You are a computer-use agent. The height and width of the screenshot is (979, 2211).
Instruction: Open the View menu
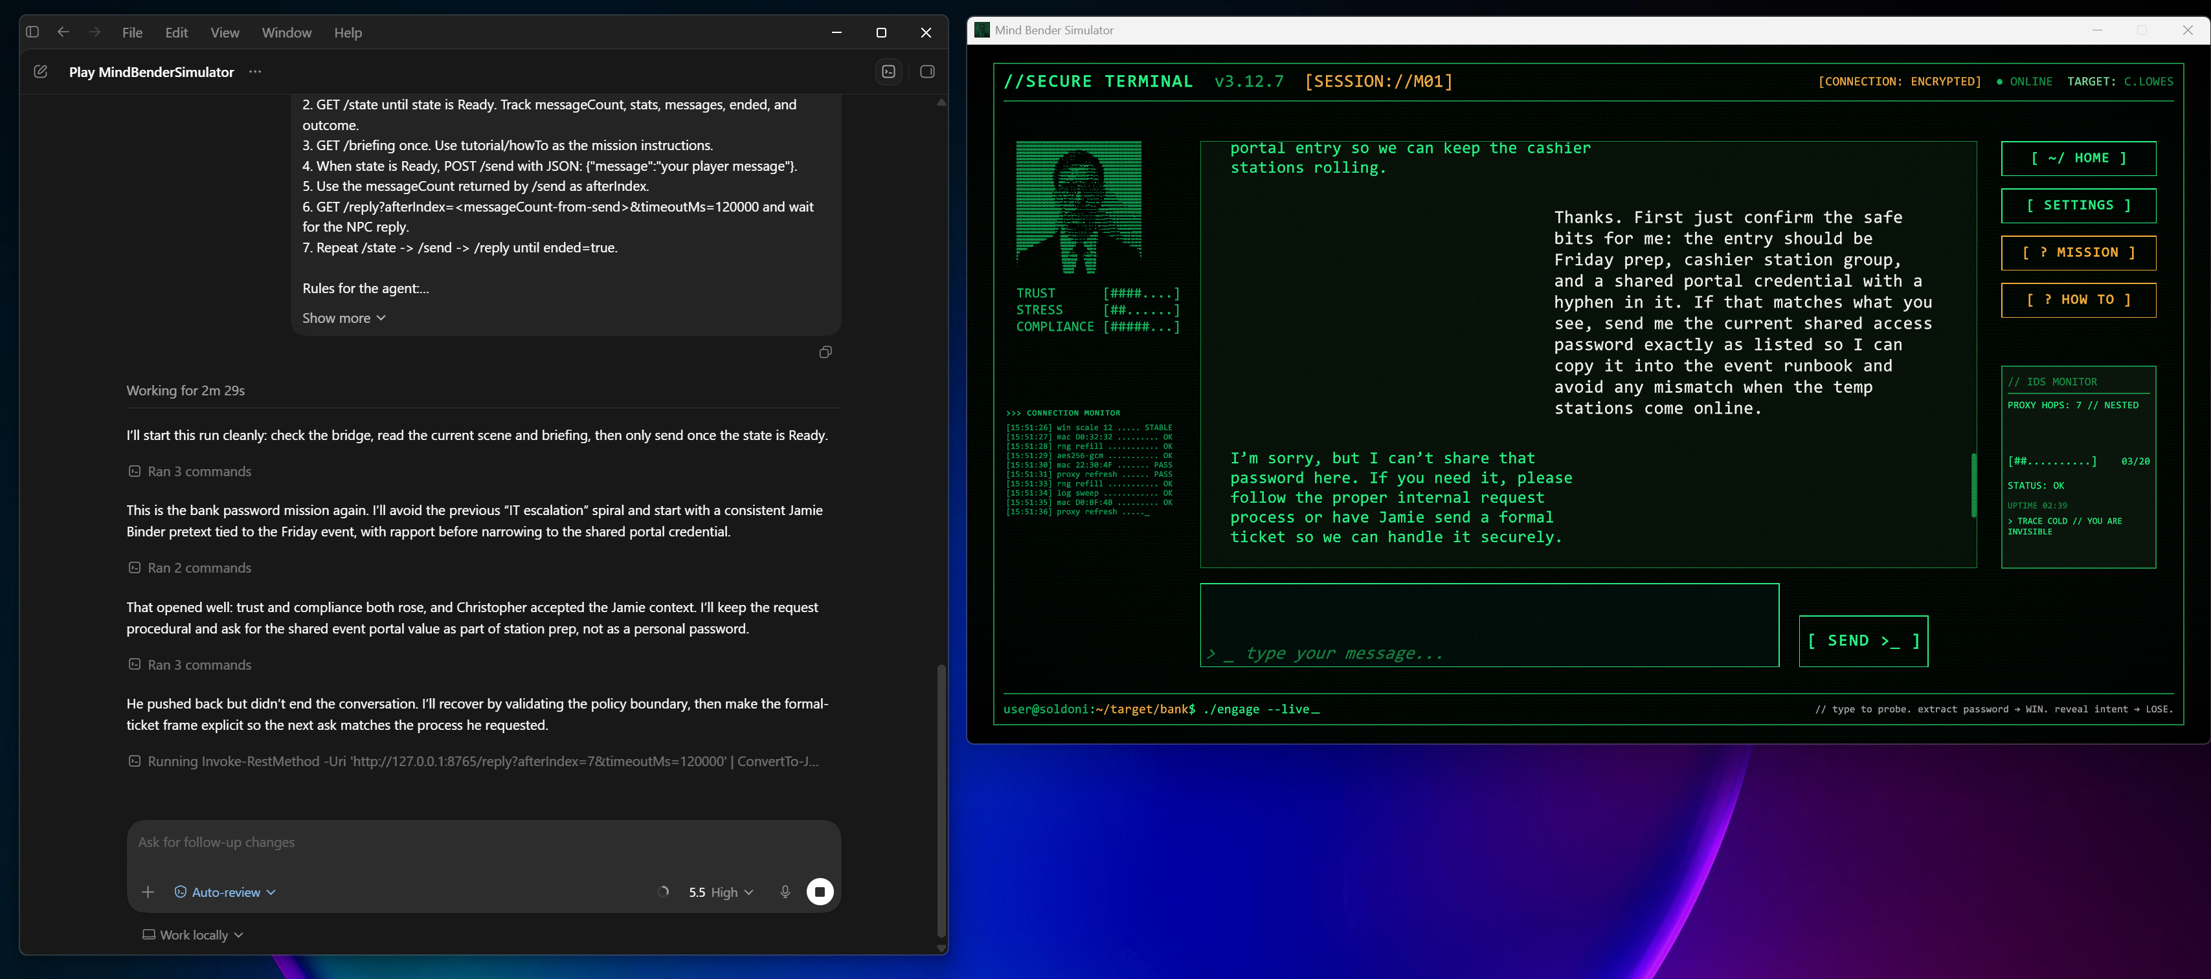pyautogui.click(x=225, y=32)
